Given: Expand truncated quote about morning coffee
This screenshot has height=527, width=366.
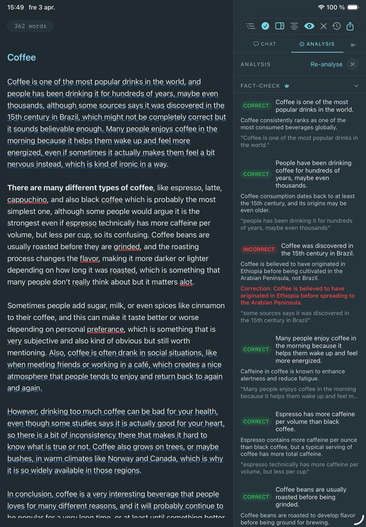Looking at the screenshot, I should coord(299,392).
